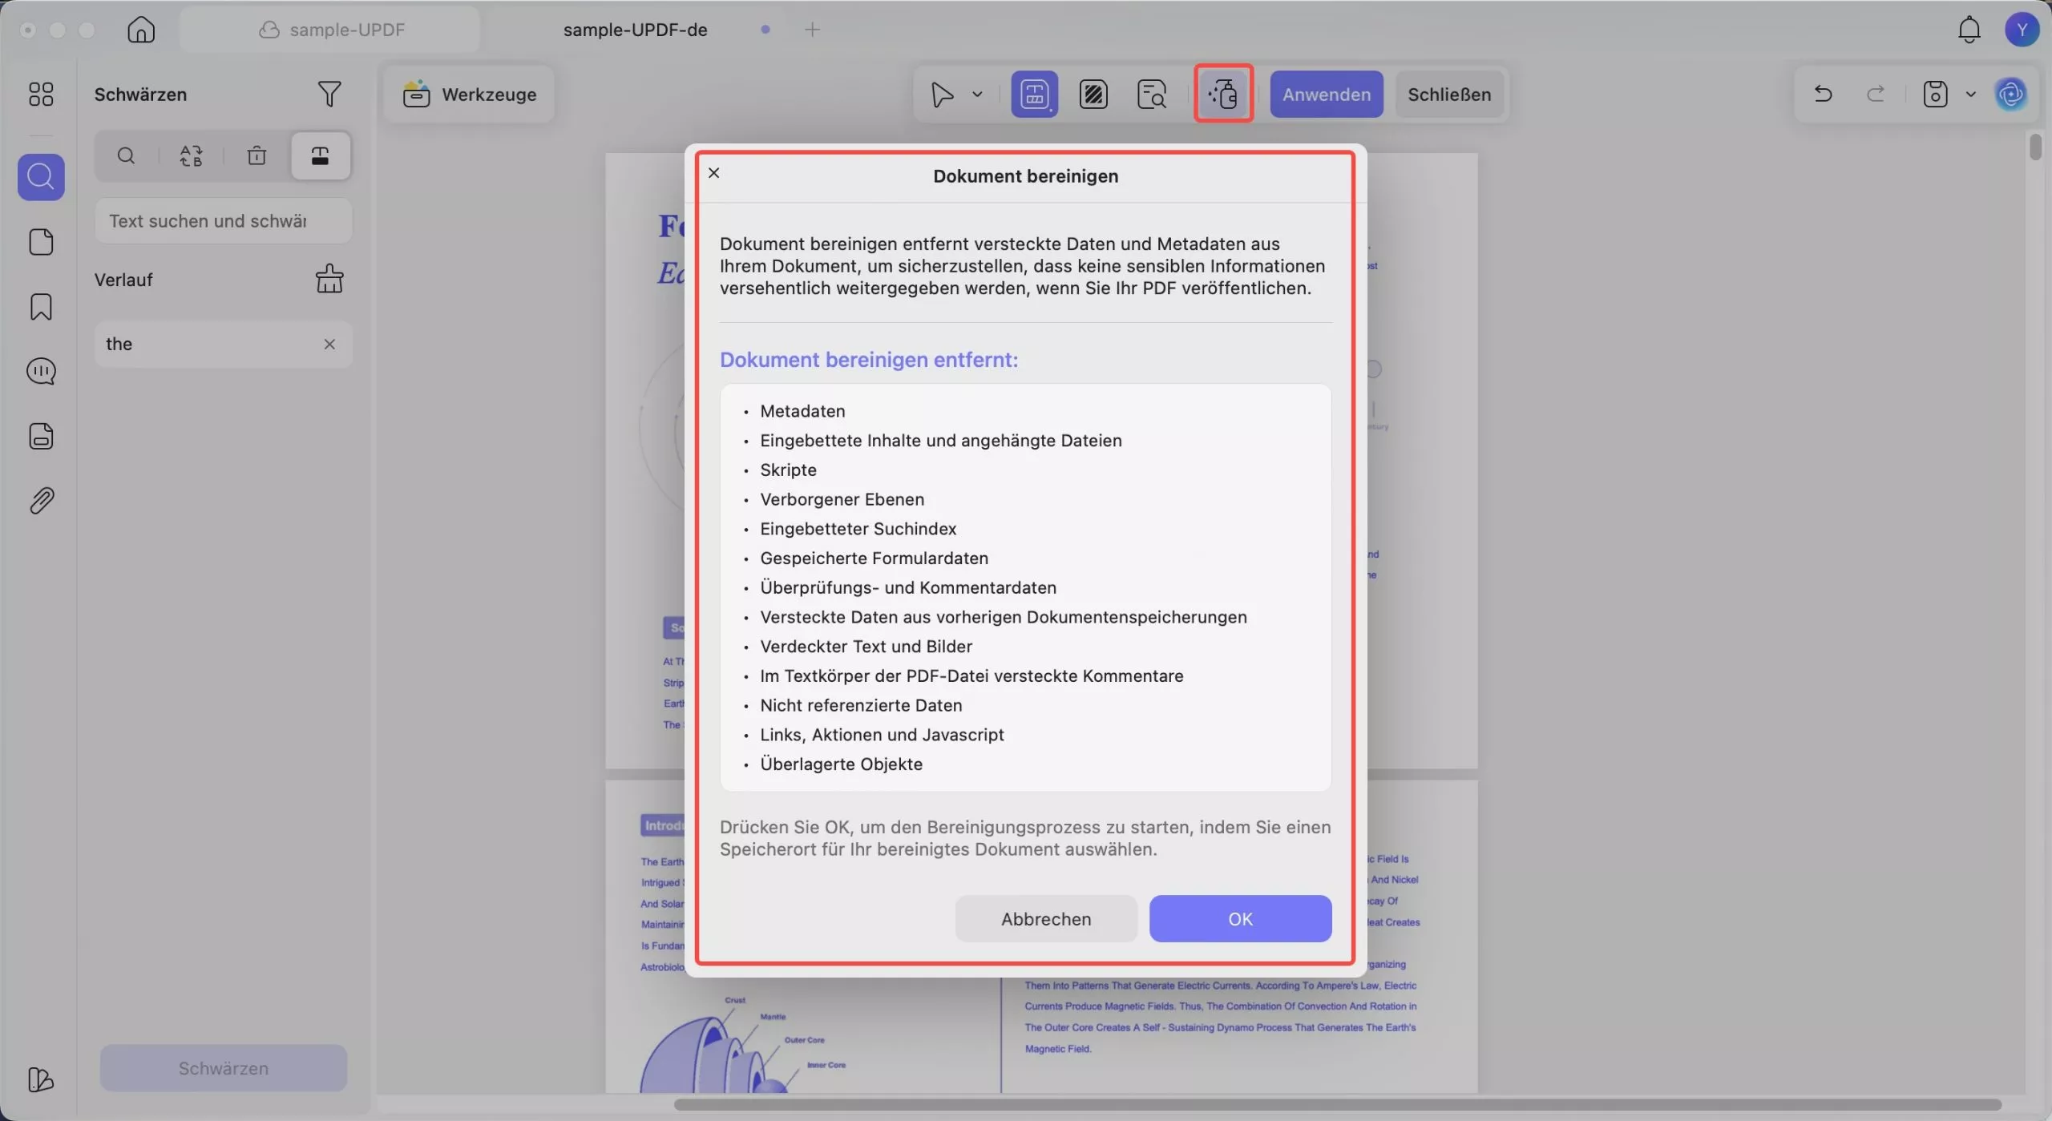Select the search panel in left sidebar
Viewport: 2052px width, 1121px height.
tap(41, 176)
